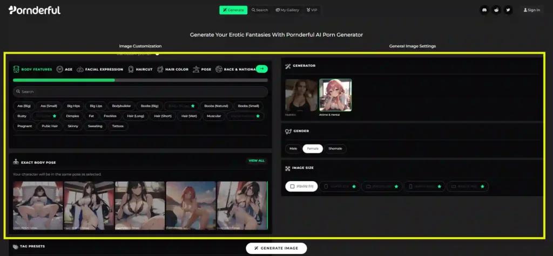This screenshot has height=256, width=553.
Task: Select the red-haired character pose thumbnail
Action: tap(191, 205)
